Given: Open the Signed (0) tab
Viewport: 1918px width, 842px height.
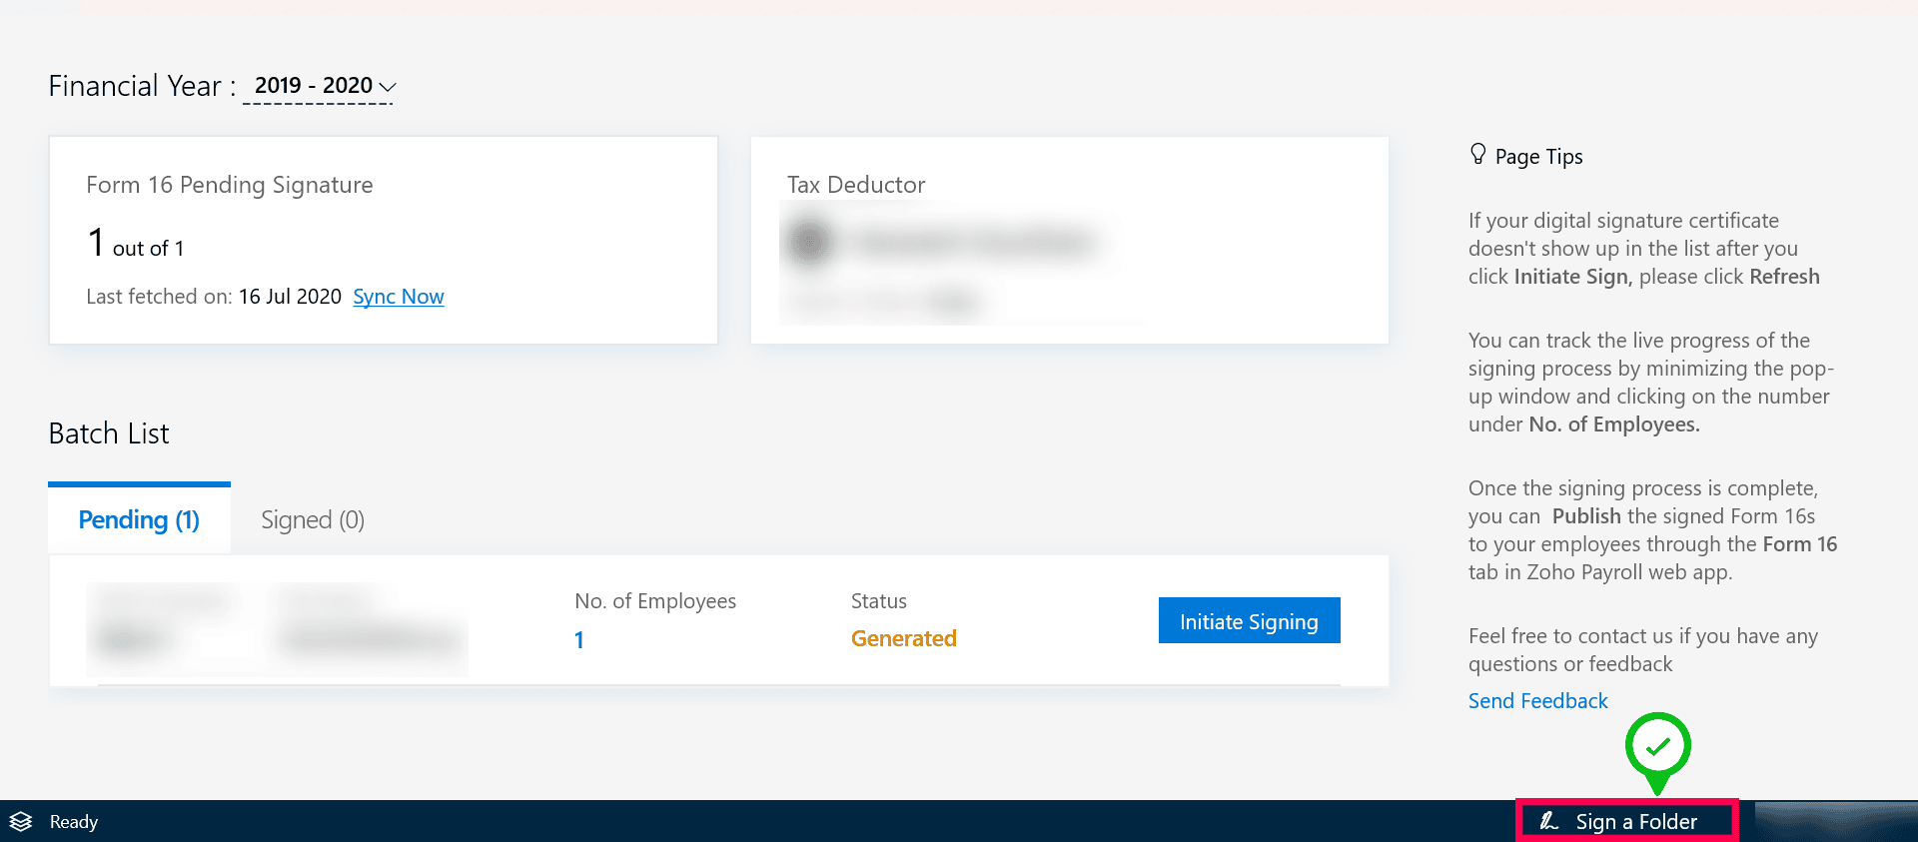Looking at the screenshot, I should (312, 519).
